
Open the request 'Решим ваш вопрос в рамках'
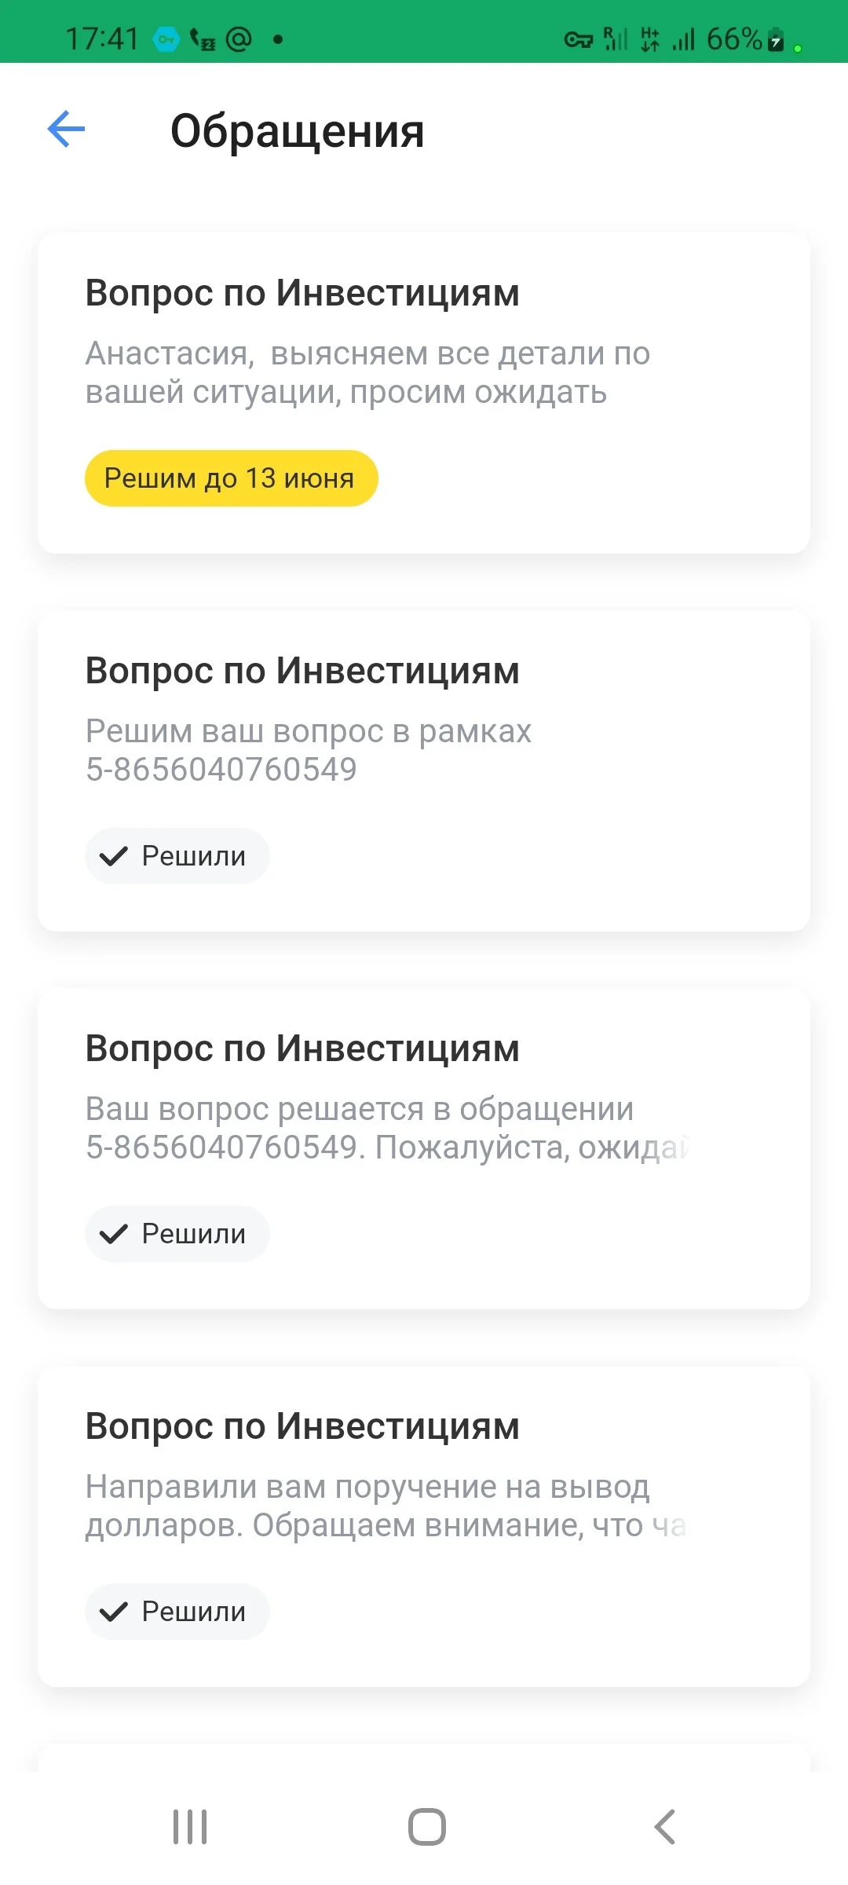pyautogui.click(x=424, y=771)
